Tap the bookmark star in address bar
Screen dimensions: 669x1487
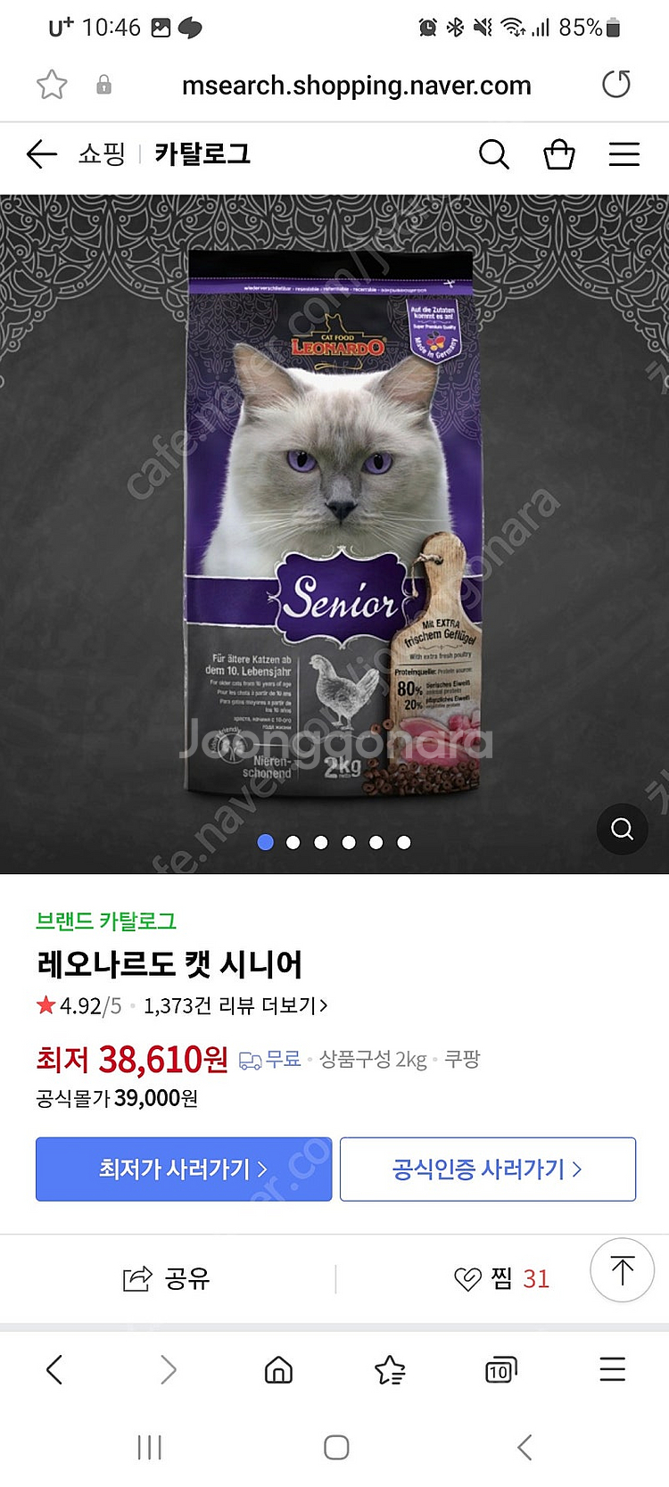[52, 85]
